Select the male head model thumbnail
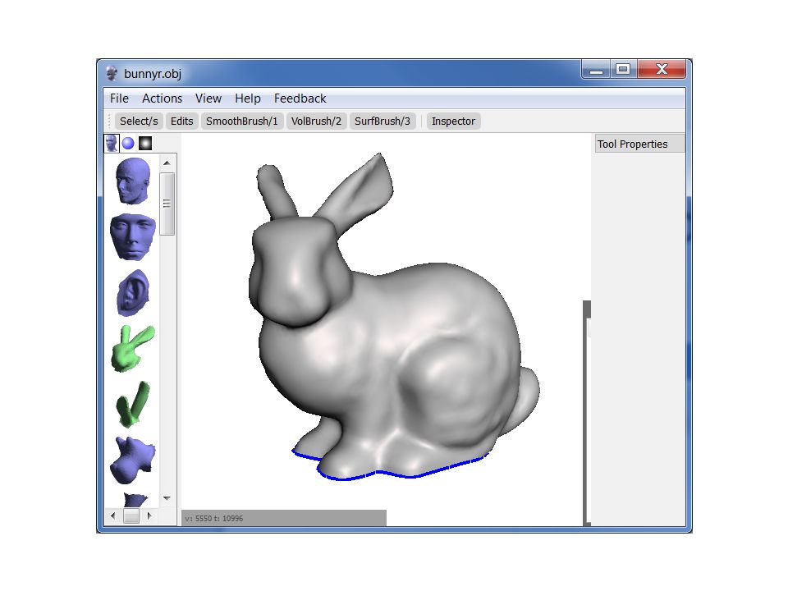Image resolution: width=788 pixels, height=591 pixels. point(133,181)
